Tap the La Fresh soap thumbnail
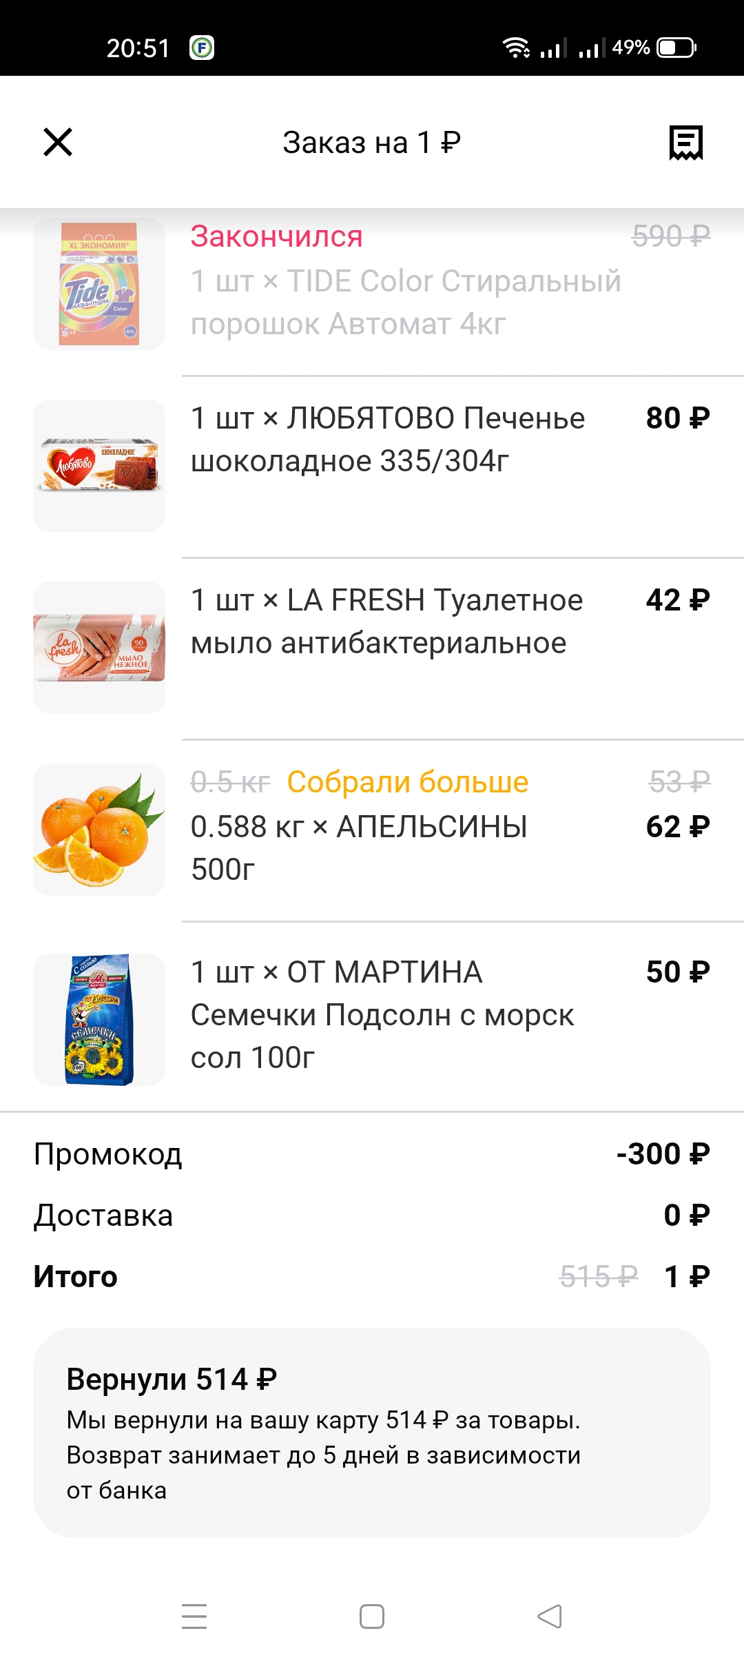Image resolution: width=744 pixels, height=1662 pixels. tap(99, 648)
